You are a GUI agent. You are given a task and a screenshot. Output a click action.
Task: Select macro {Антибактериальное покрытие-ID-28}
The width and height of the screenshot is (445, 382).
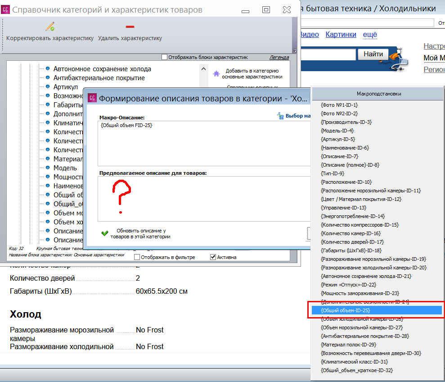[365, 336]
